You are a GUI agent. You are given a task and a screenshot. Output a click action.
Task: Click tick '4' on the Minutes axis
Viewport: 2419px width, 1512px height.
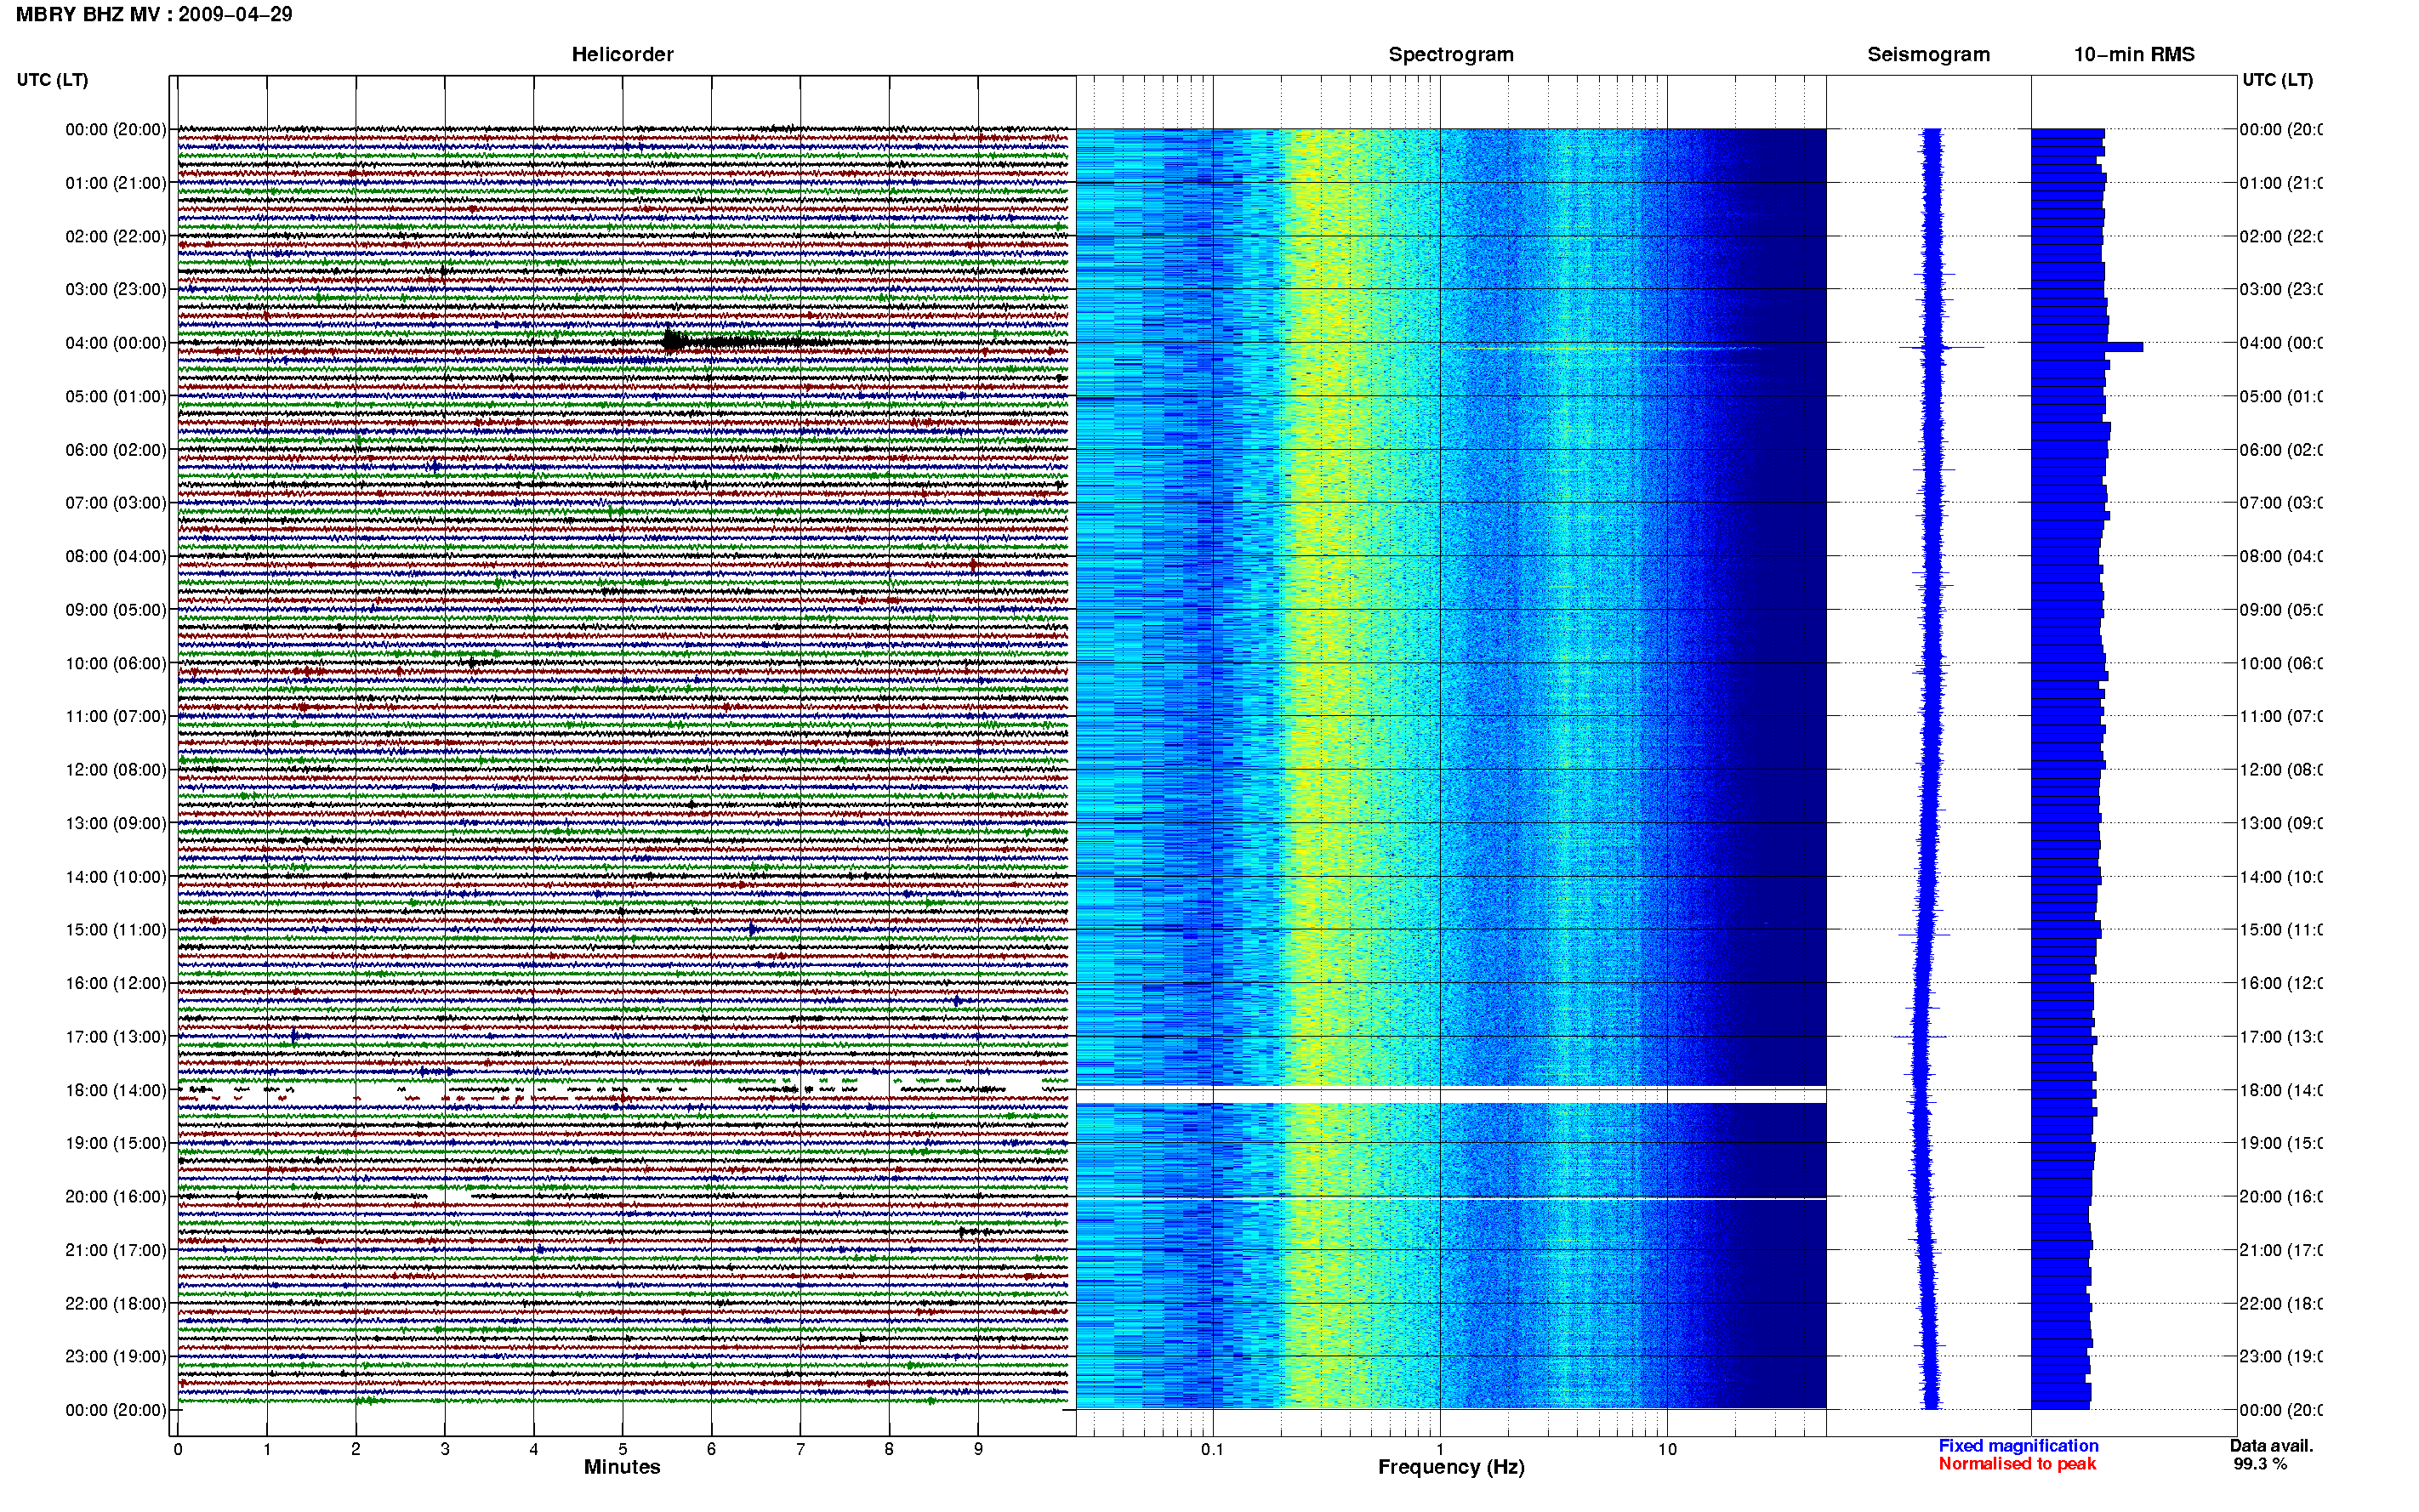click(534, 1449)
